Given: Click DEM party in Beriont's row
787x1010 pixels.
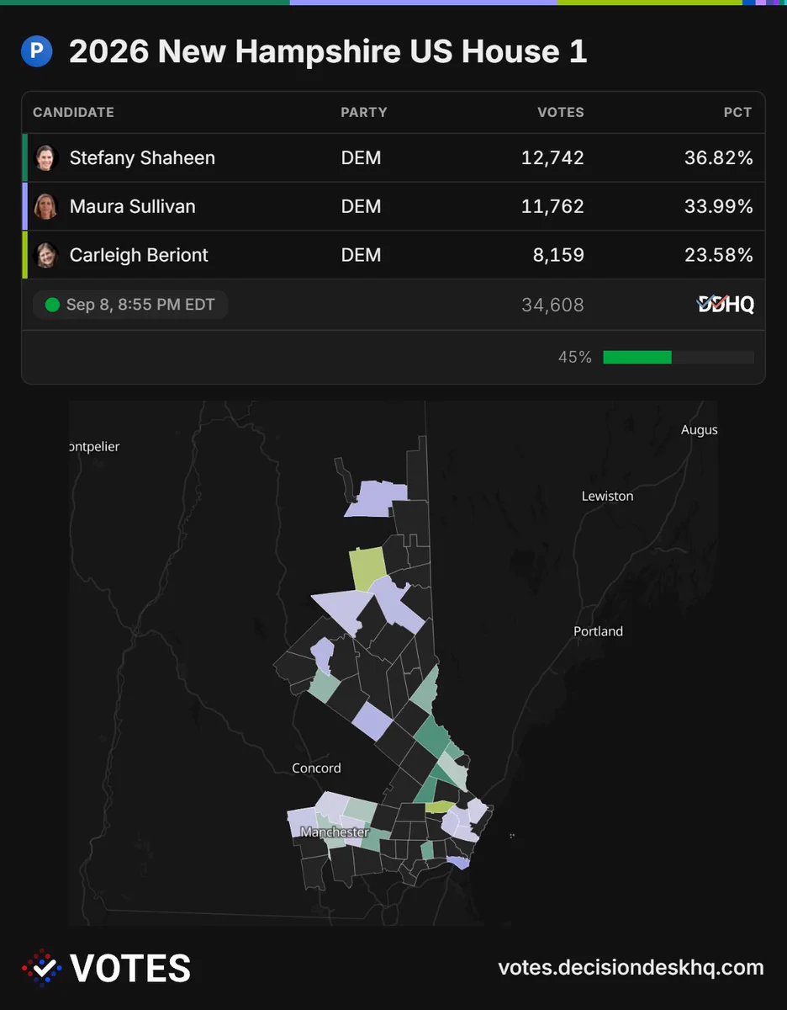Looking at the screenshot, I should [x=361, y=255].
